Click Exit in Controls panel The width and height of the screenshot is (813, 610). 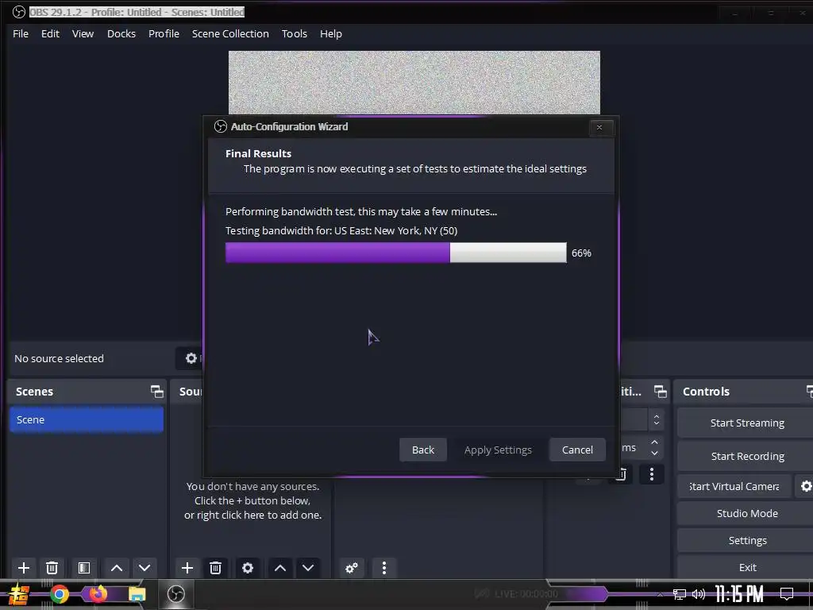click(747, 567)
